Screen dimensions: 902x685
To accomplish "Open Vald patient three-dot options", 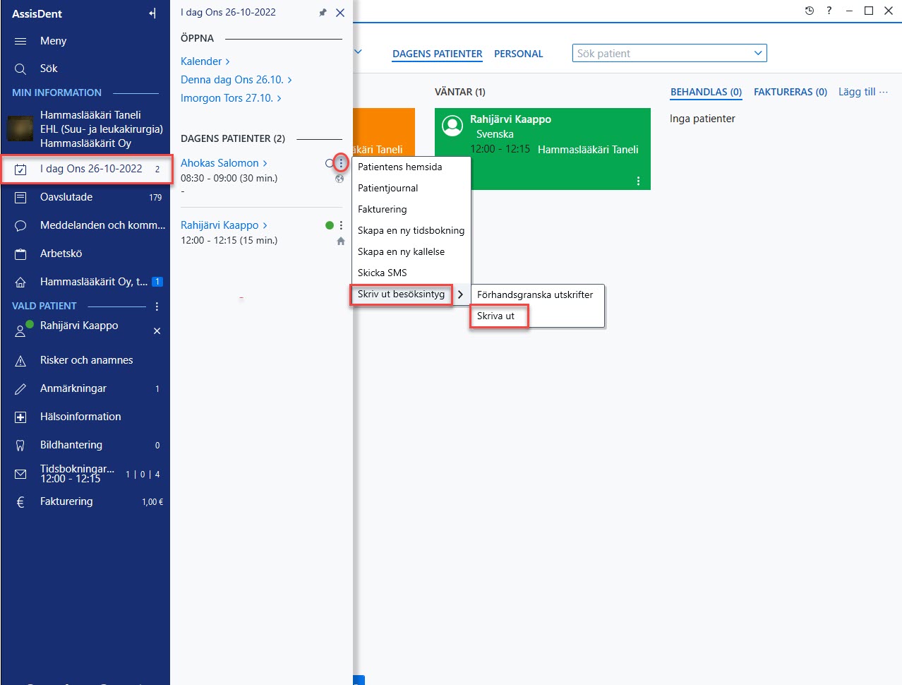I will click(157, 306).
